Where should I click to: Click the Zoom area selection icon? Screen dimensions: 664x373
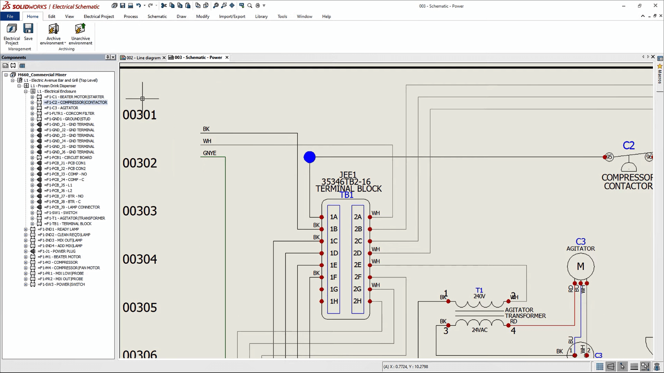(x=224, y=6)
